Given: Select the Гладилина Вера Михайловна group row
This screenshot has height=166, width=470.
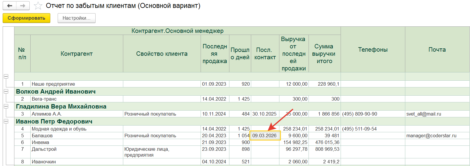Looking at the screenshot, I should coord(177,106).
